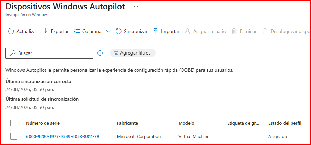The height and width of the screenshot is (145, 311).
Task: Click the Última sincronización correcta label
Action: point(38,82)
